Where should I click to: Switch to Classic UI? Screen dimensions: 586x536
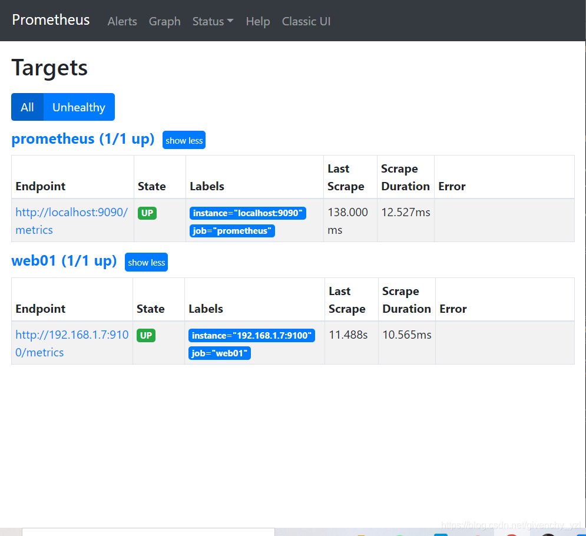pyautogui.click(x=306, y=21)
